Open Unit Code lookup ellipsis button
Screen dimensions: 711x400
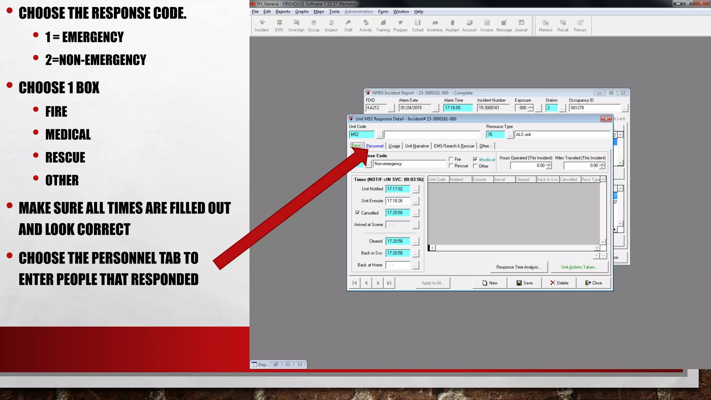(379, 135)
